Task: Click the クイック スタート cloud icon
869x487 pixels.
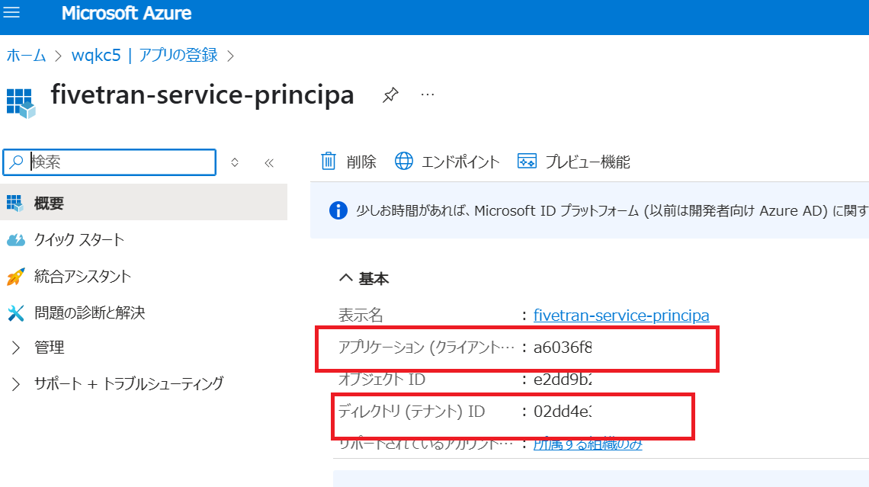Action: [x=15, y=240]
